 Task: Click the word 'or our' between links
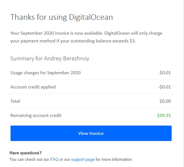[x=65, y=160]
